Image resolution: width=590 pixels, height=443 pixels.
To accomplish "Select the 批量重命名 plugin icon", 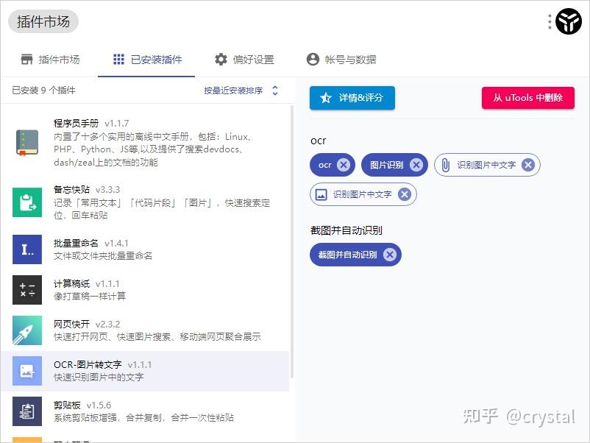I will [x=26, y=250].
